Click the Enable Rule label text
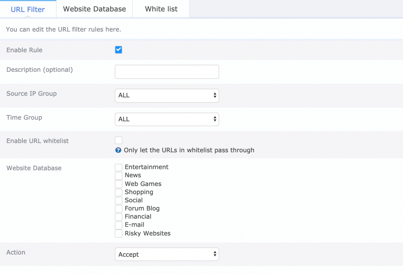This screenshot has width=403, height=273. click(x=25, y=50)
